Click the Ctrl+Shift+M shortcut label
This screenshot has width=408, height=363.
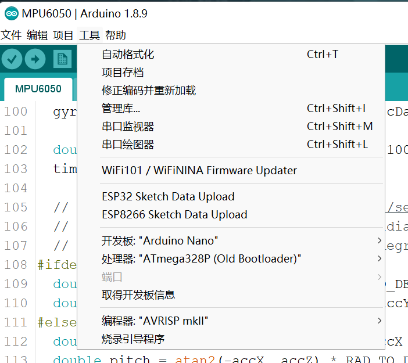click(x=340, y=127)
